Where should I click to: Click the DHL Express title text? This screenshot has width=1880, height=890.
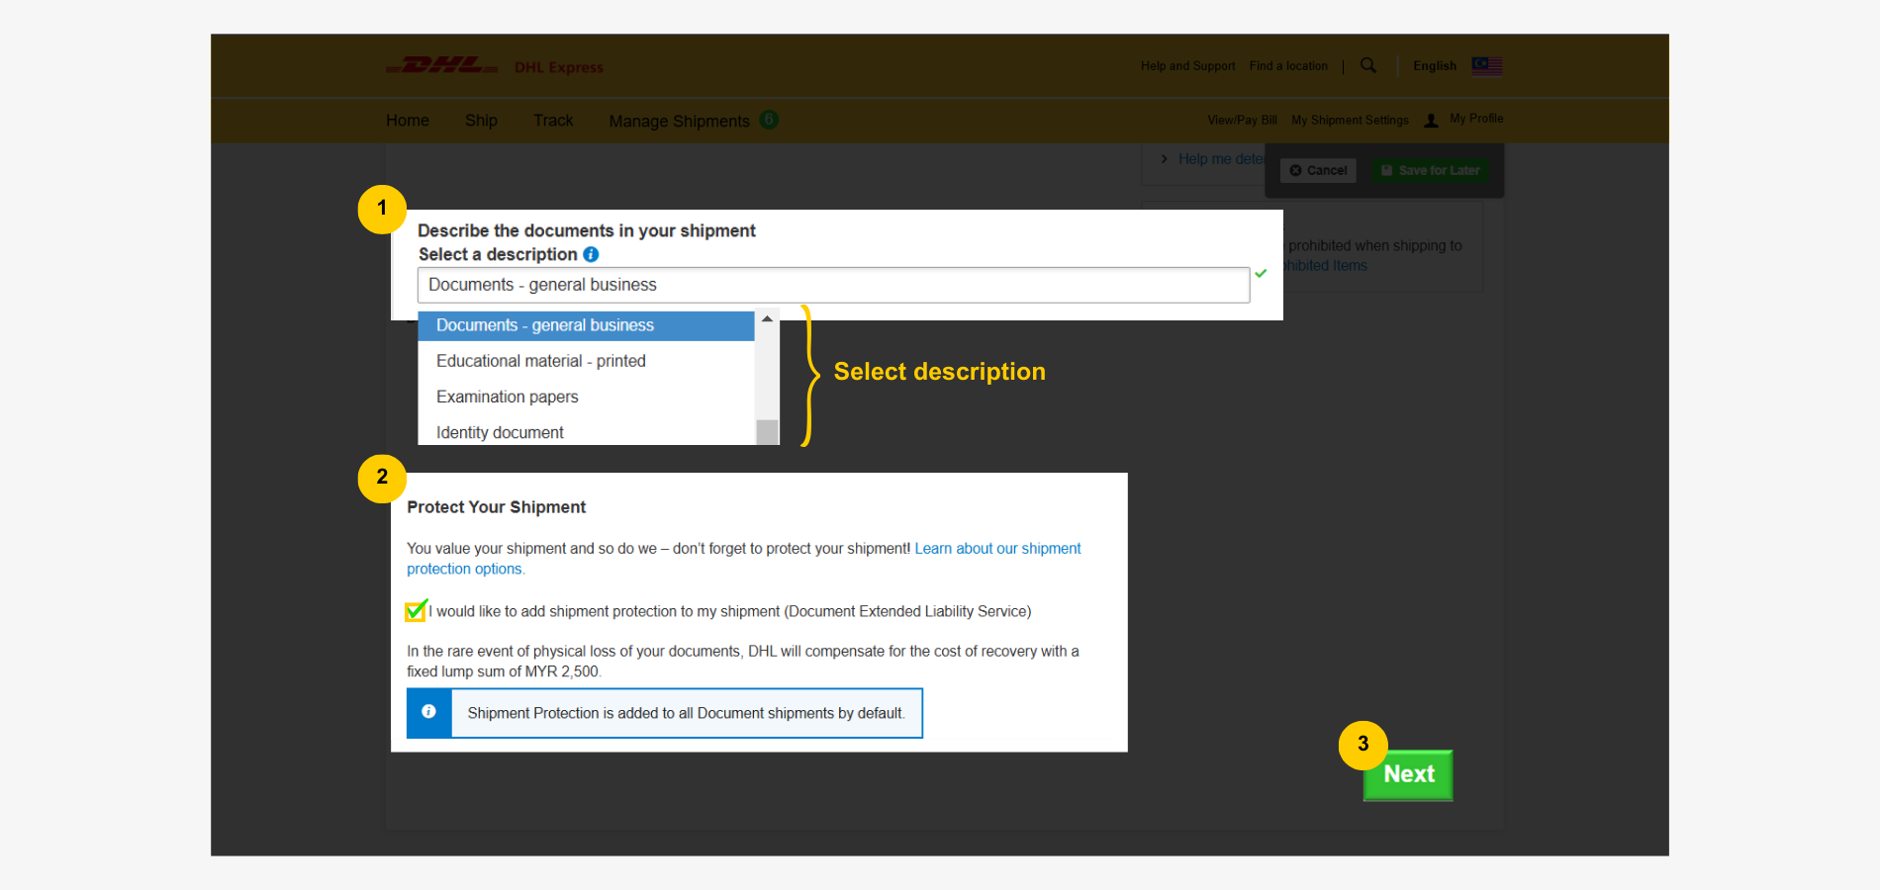tap(559, 67)
